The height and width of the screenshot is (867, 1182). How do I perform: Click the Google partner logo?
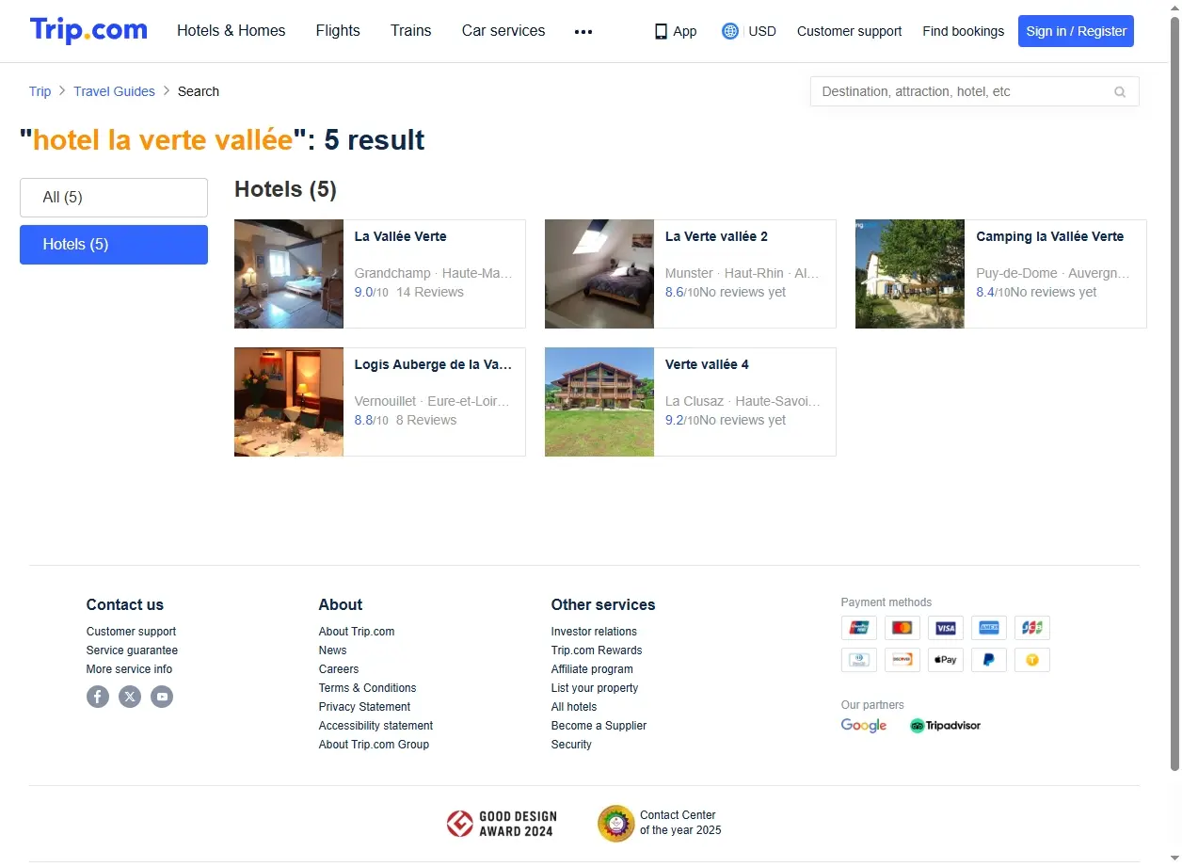pos(864,726)
